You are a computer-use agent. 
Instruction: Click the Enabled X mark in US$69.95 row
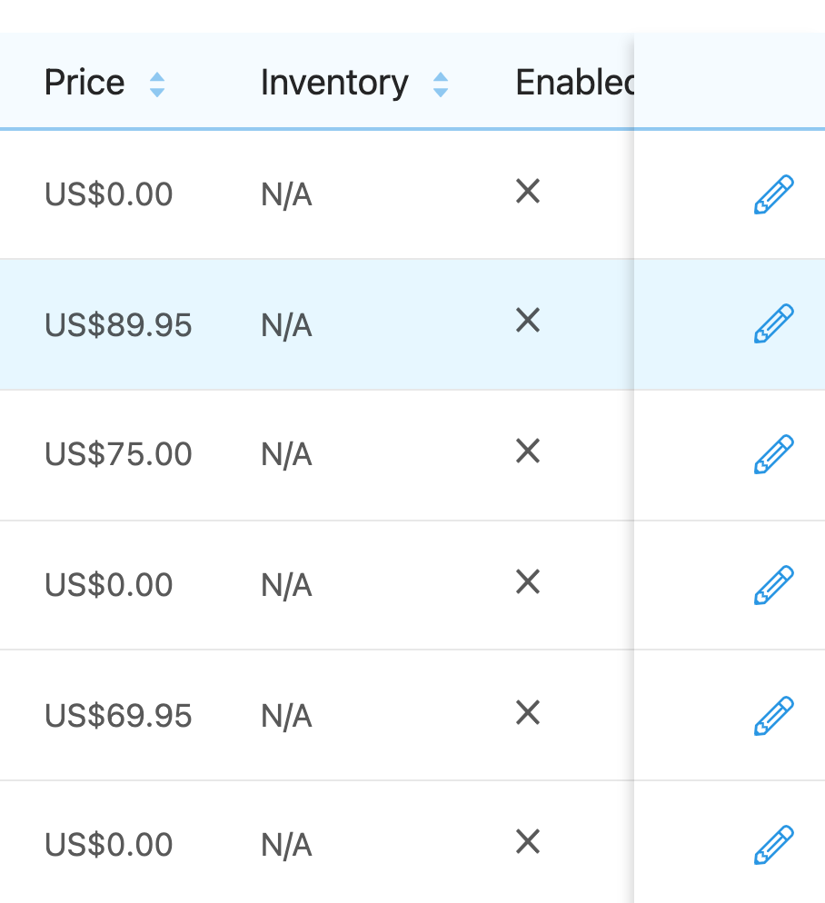[528, 713]
